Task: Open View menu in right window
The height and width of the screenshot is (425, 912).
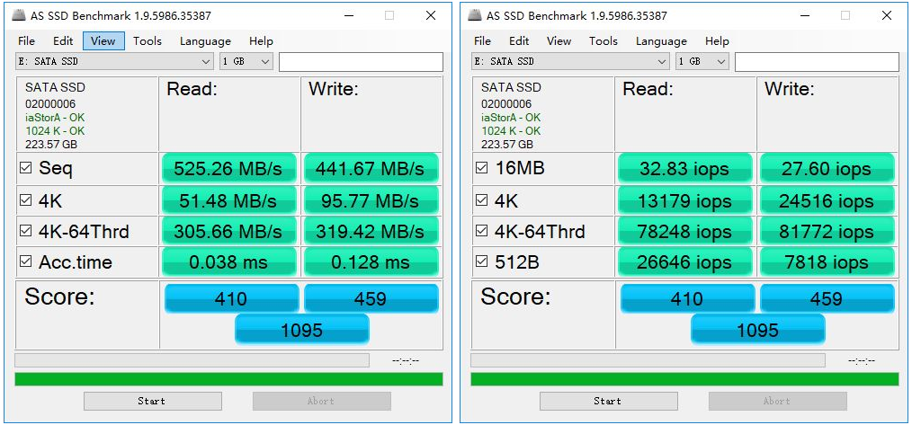Action: coord(559,41)
